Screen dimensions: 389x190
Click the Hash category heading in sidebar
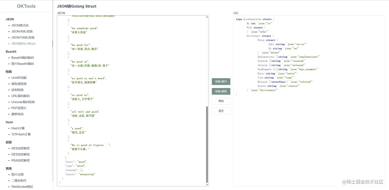pos(9,122)
